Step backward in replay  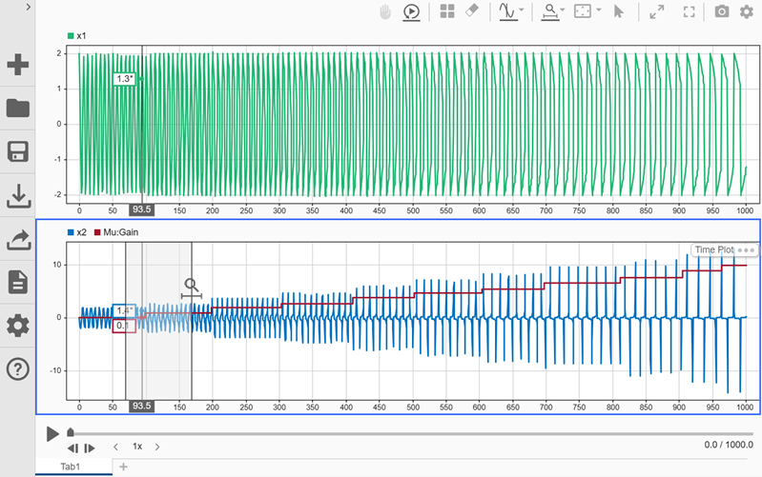click(x=72, y=448)
